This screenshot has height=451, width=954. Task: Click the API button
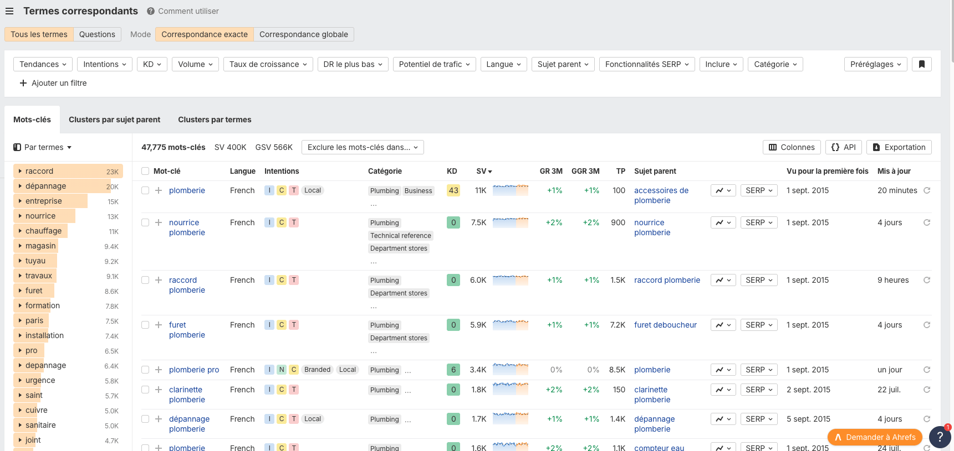point(844,147)
